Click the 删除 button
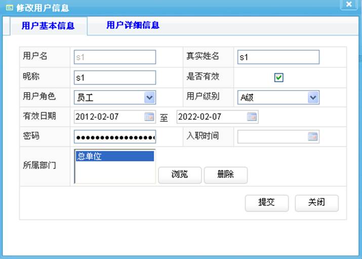The width and height of the screenshot is (362, 259). pos(225,175)
